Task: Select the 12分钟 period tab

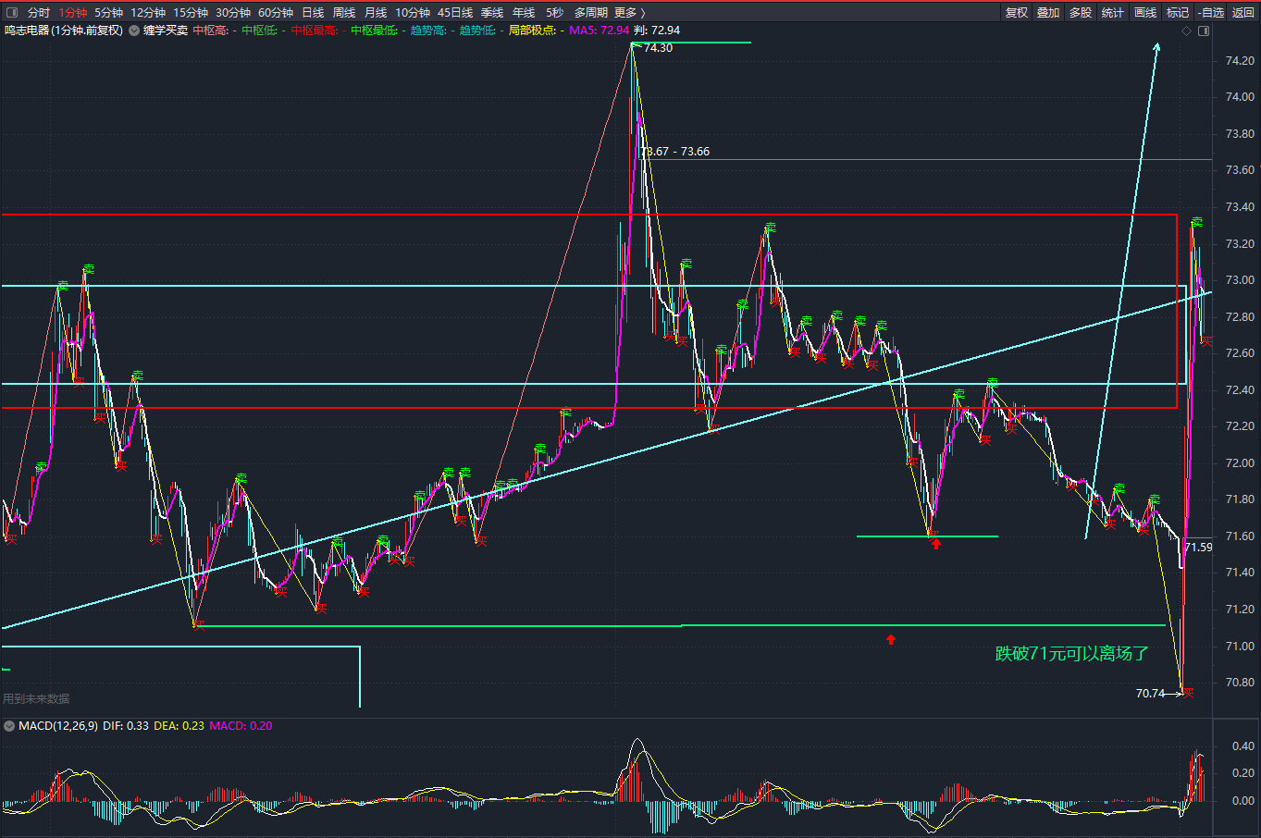Action: point(148,12)
